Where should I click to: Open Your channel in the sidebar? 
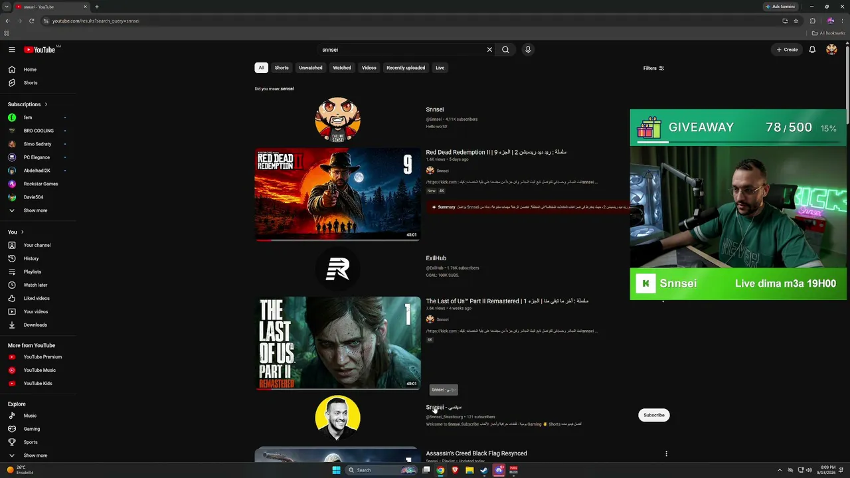click(x=38, y=246)
